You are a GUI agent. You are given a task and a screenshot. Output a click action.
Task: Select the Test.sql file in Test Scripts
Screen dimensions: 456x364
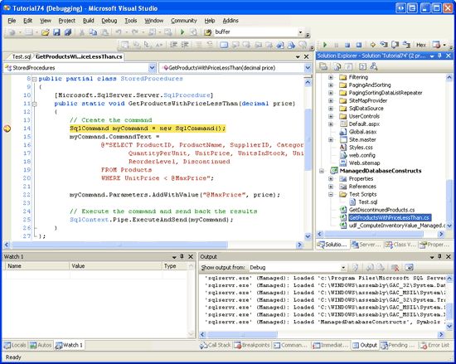coord(367,202)
